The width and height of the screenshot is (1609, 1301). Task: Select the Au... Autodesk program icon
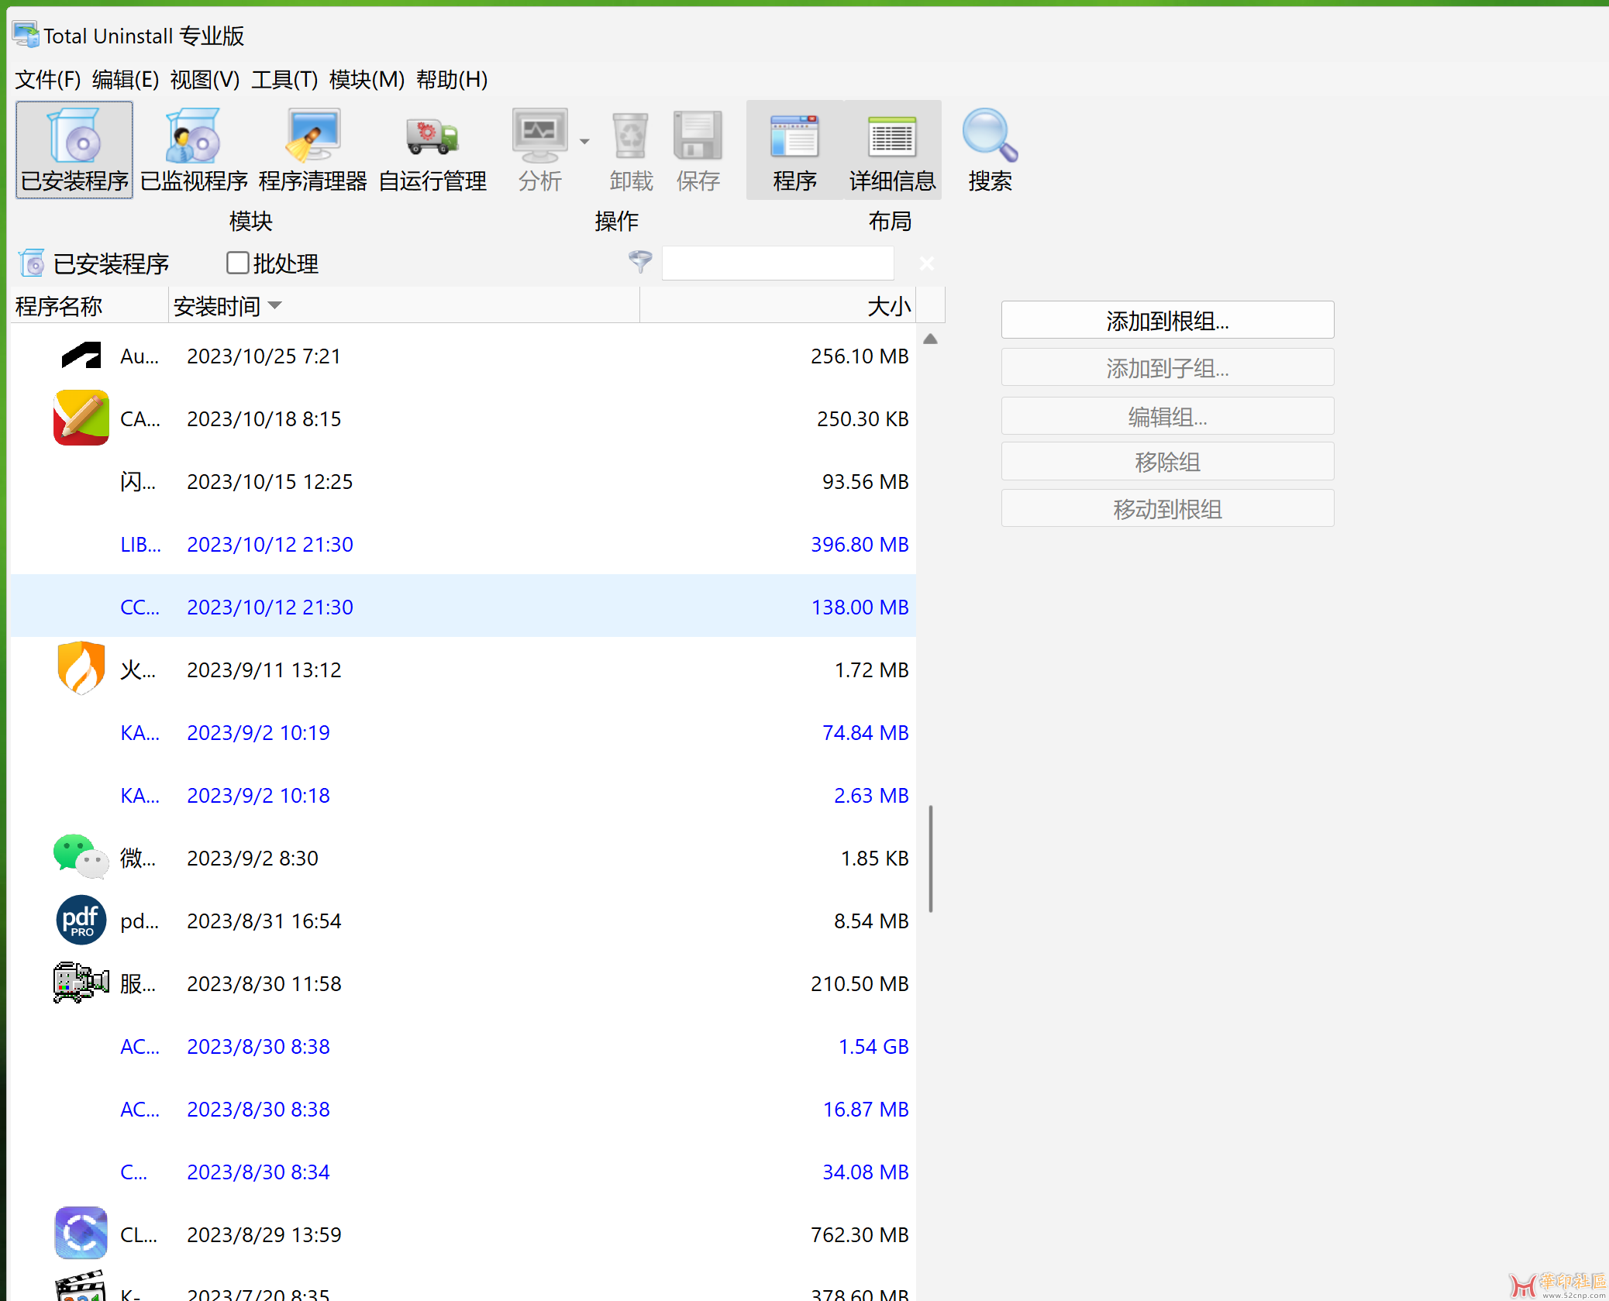coord(81,355)
